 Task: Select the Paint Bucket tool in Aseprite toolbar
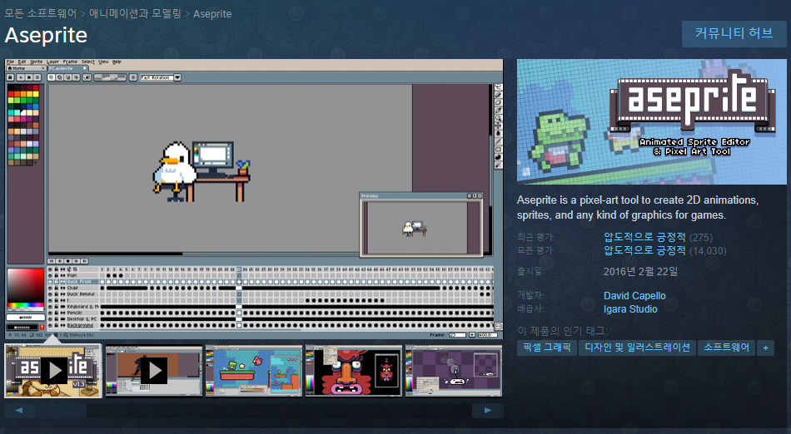tap(499, 133)
